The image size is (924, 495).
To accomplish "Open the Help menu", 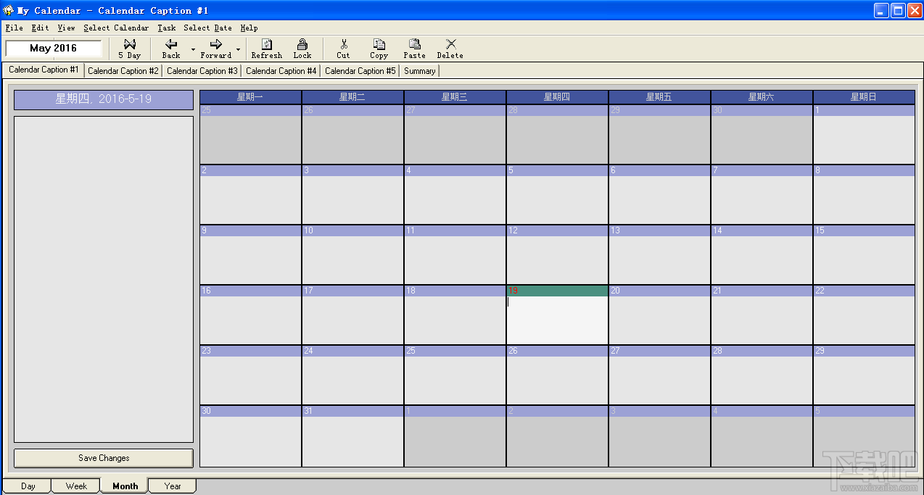I will click(249, 28).
